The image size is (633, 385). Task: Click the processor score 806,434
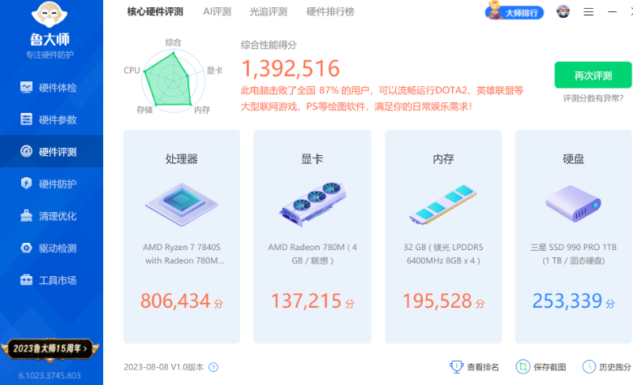pyautogui.click(x=175, y=301)
